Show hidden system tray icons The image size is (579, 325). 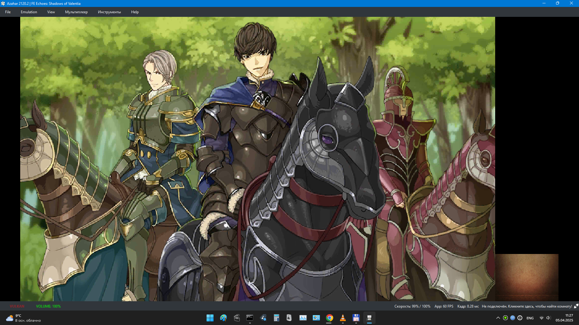tap(498, 318)
